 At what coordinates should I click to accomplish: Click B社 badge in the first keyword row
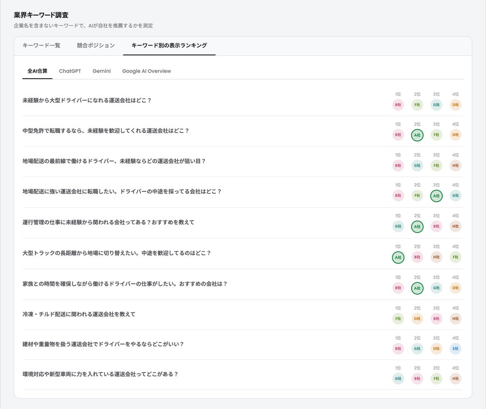pos(398,105)
